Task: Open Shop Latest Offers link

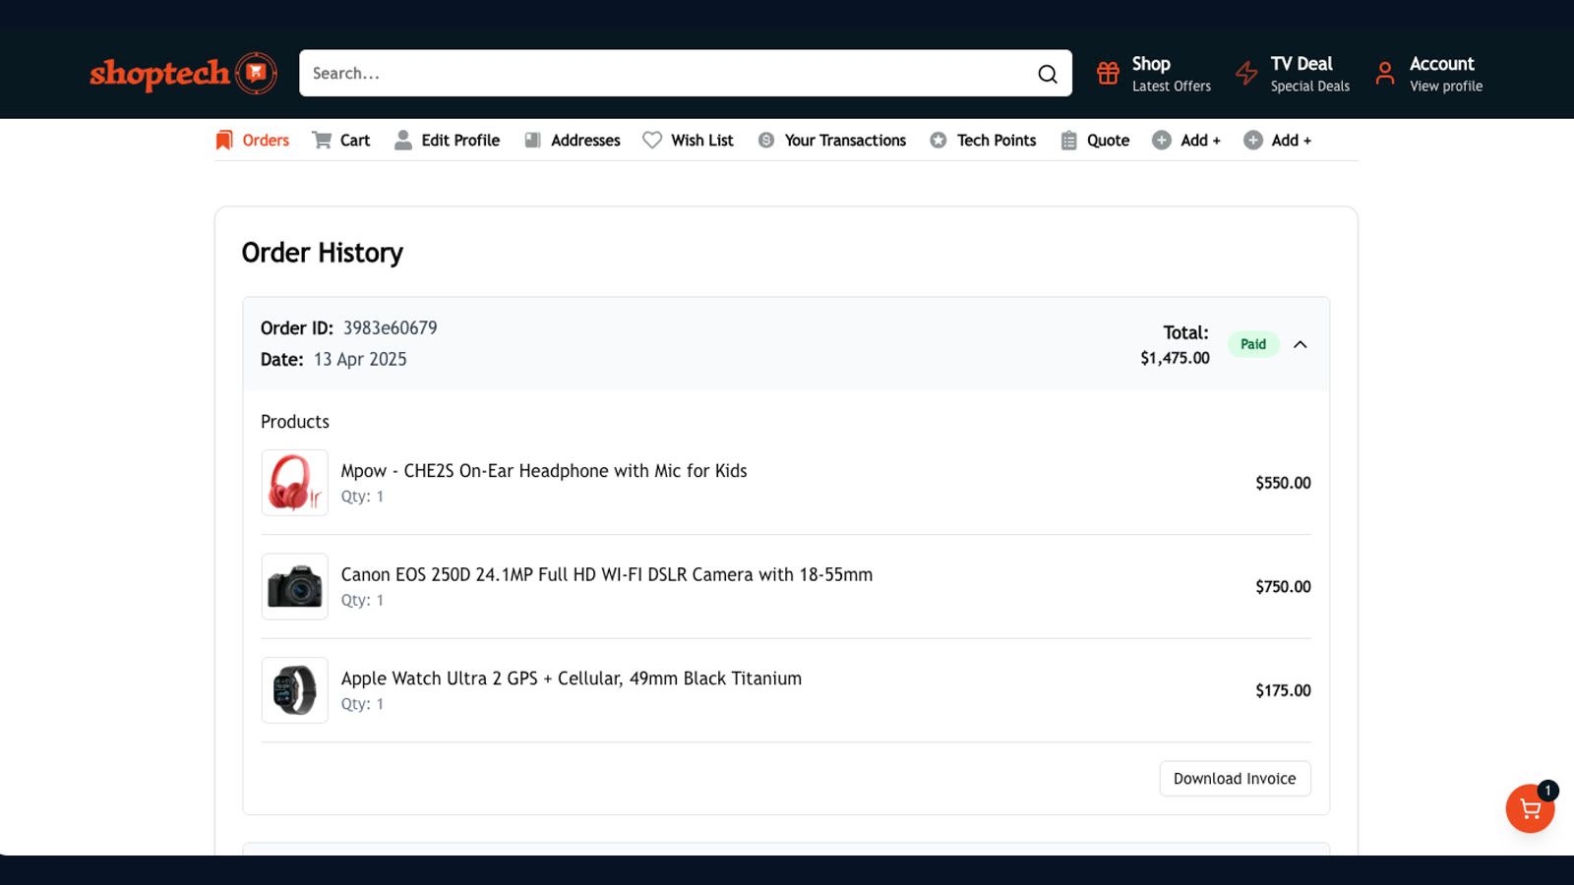Action: click(1155, 74)
